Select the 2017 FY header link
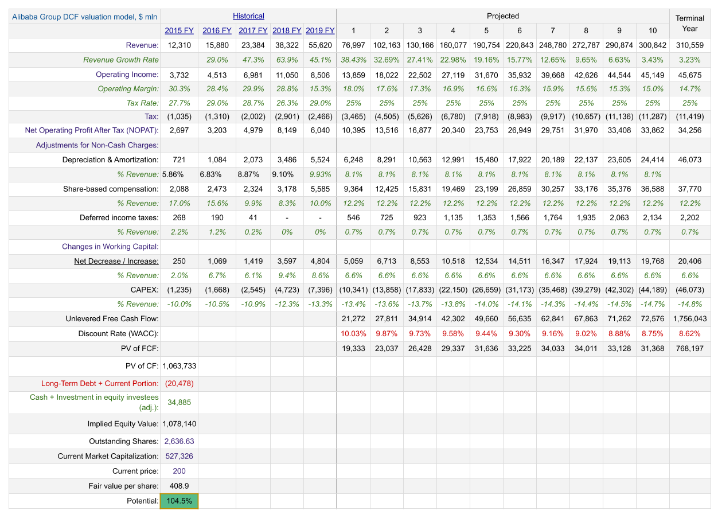 point(253,30)
